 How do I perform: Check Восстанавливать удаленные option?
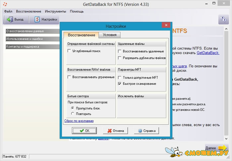[x=120, y=51]
